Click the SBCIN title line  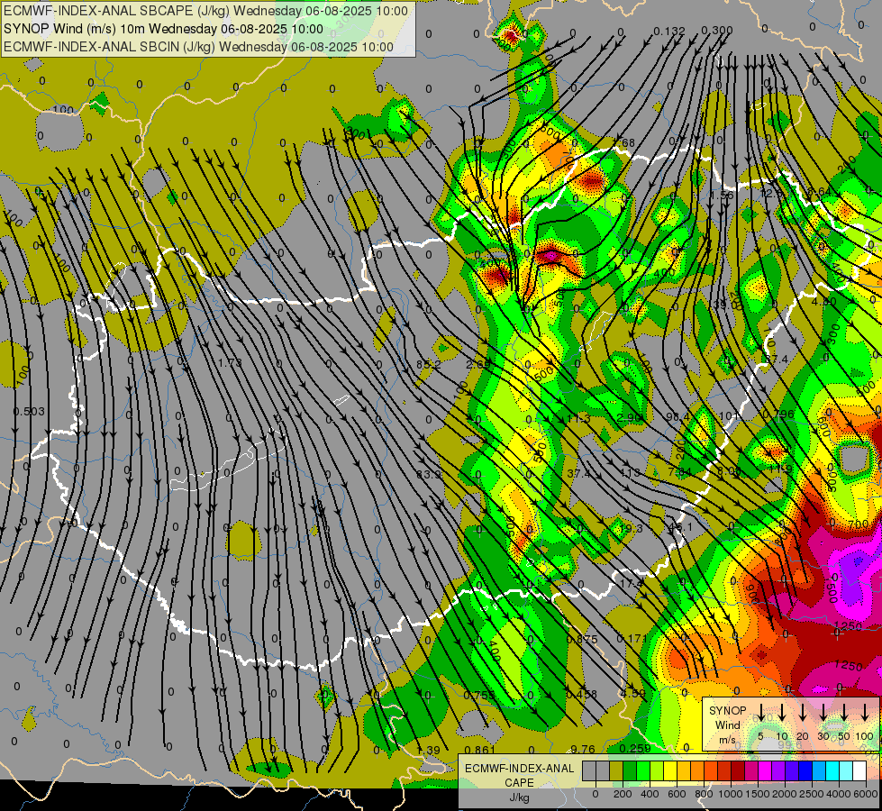pos(198,47)
